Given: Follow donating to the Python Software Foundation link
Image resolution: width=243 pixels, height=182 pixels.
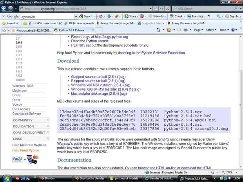Looking at the screenshot, I should point(151,53).
